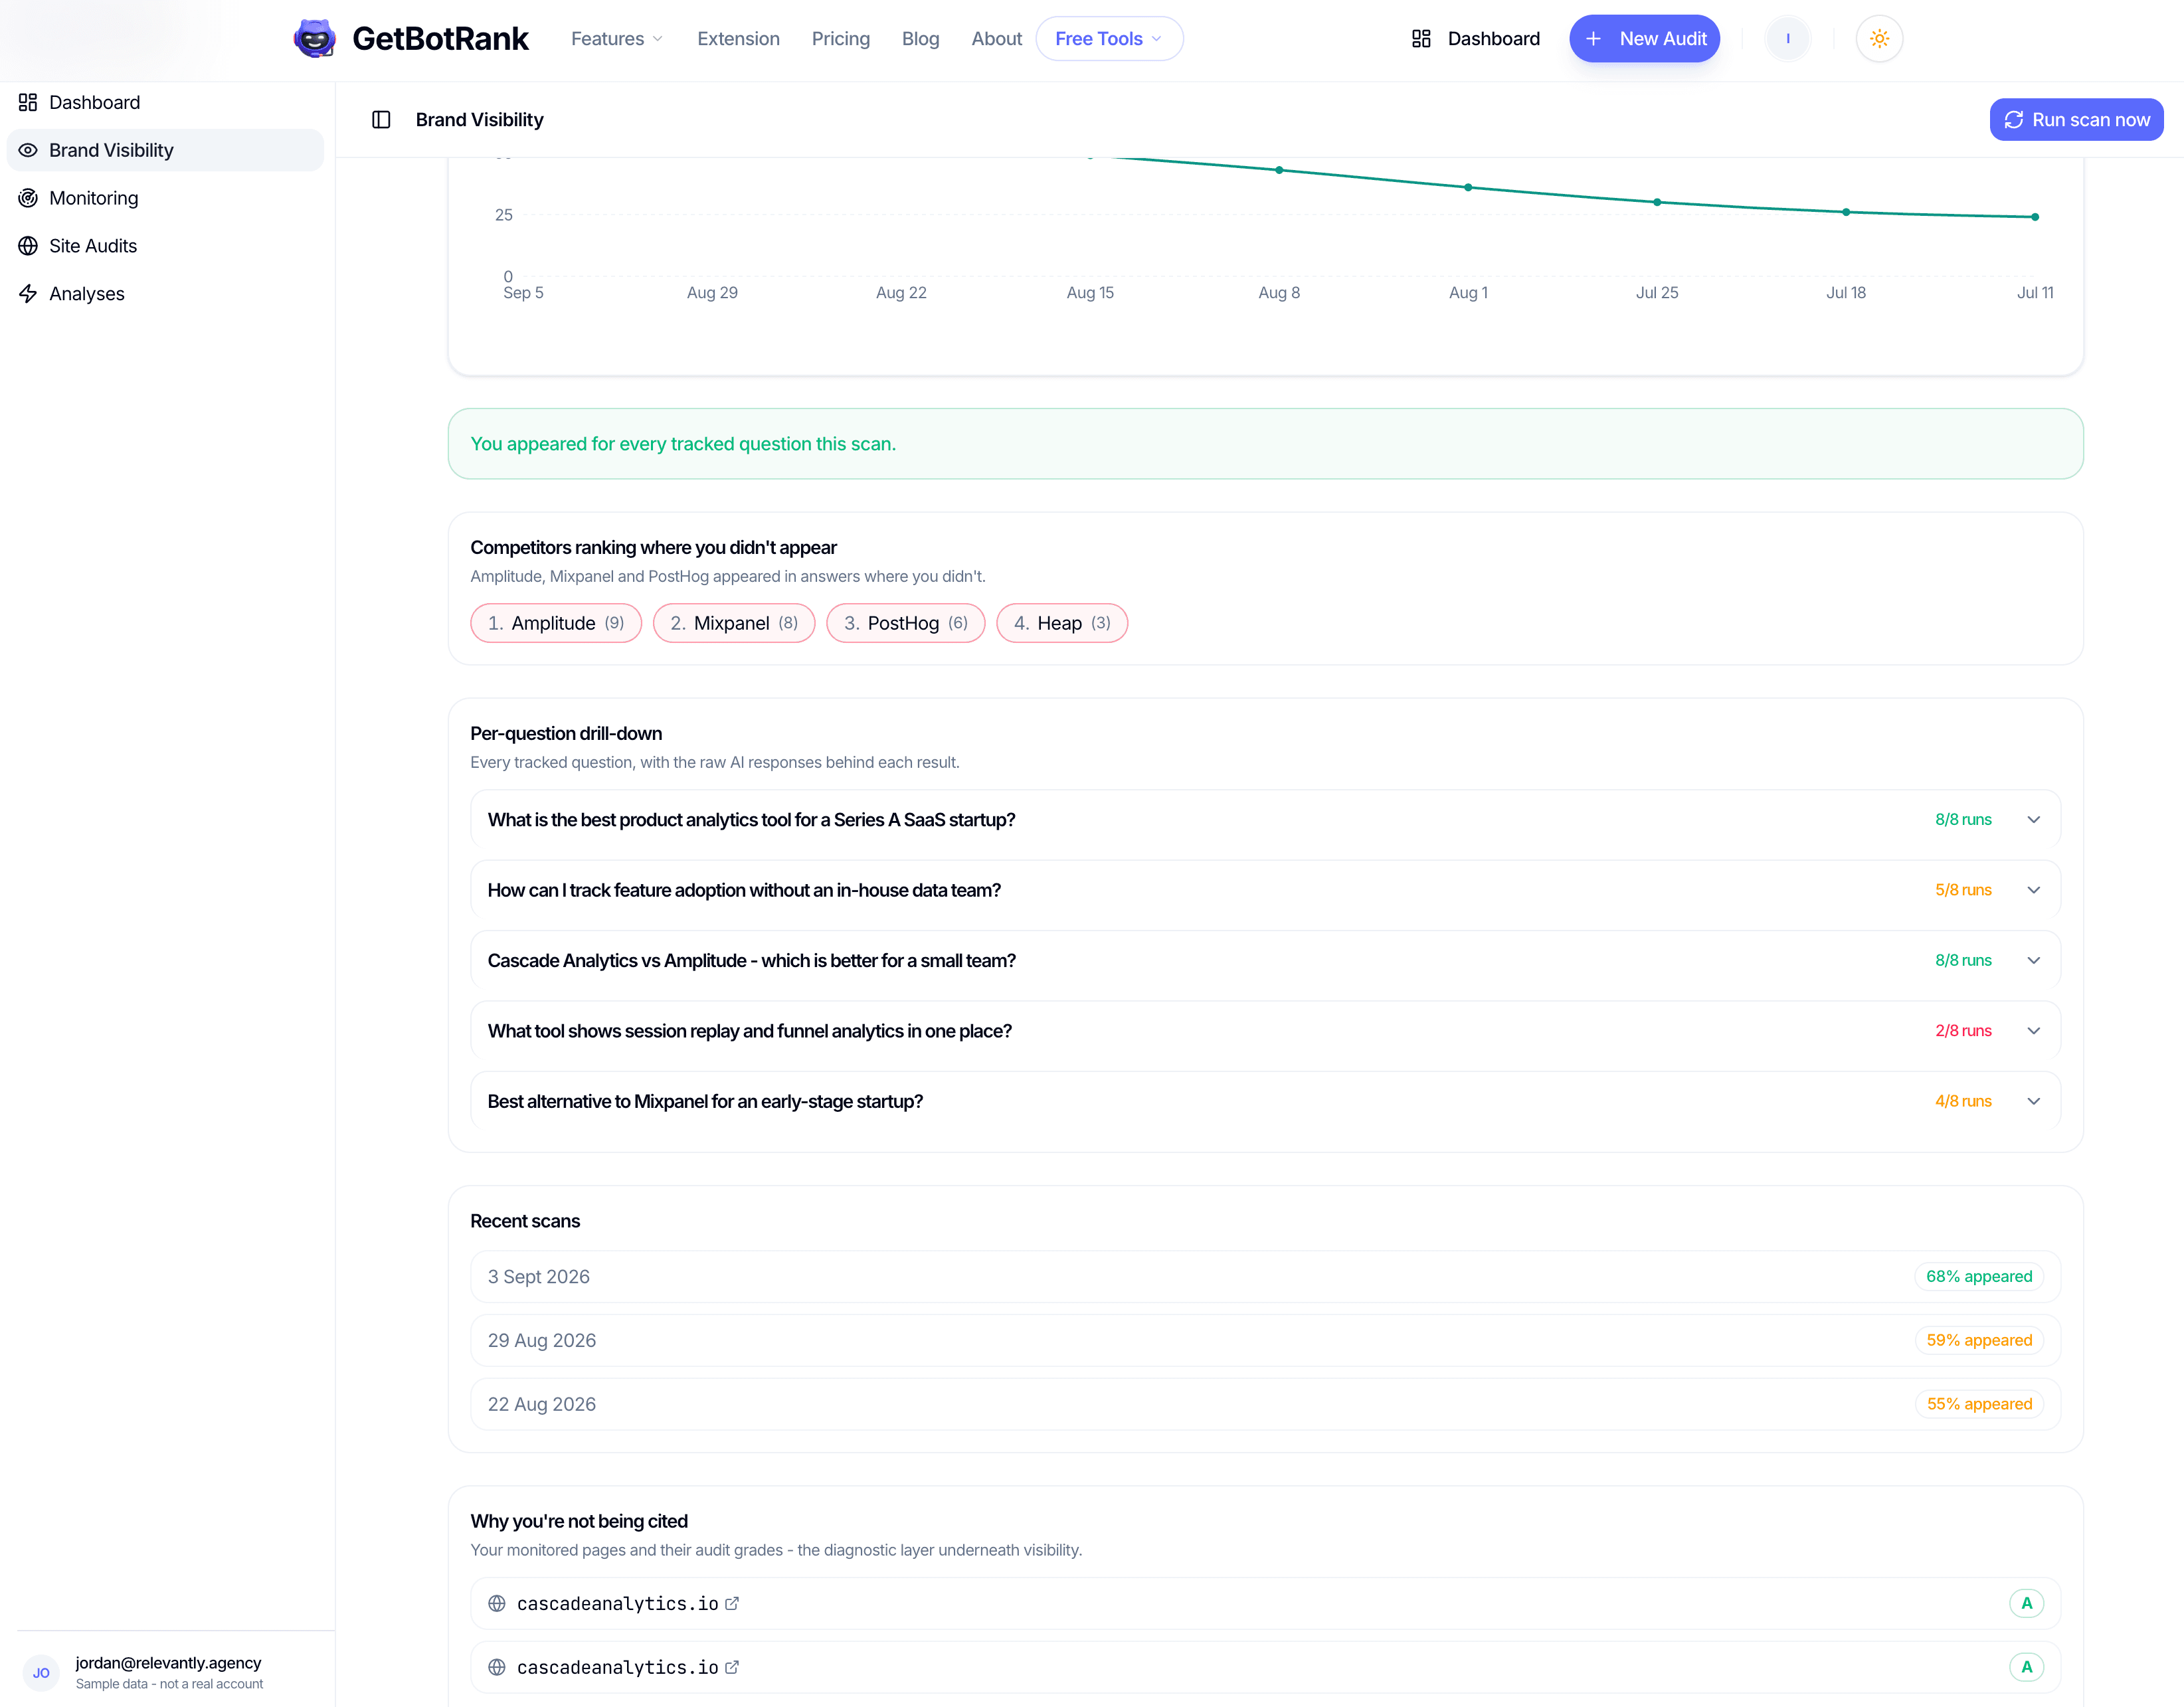2184x1707 pixels.
Task: Open Monitoring in the sidebar
Action: click(165, 198)
